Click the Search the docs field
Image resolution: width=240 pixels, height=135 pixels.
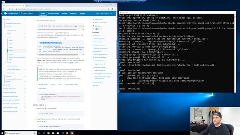pyautogui.click(x=29, y=13)
